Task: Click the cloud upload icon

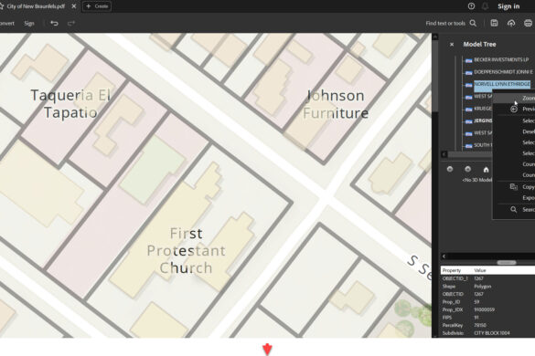Action: [x=511, y=23]
